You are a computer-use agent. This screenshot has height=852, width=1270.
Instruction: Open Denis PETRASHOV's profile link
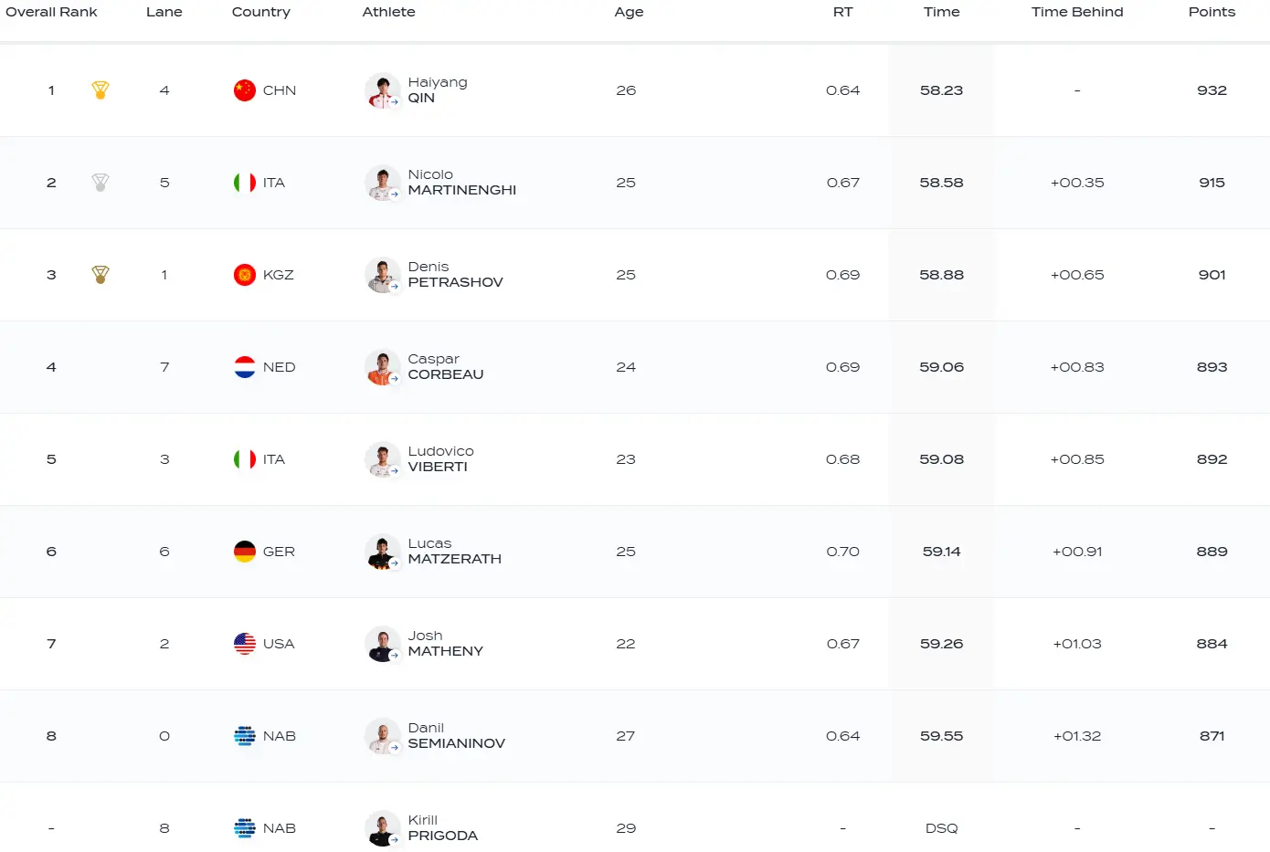[456, 275]
